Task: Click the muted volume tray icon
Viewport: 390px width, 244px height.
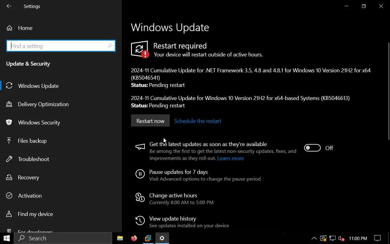Action: point(342,238)
